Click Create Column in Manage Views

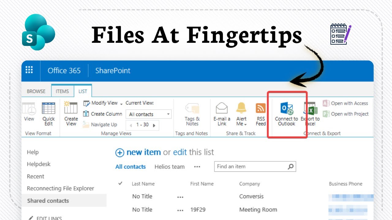pos(103,114)
